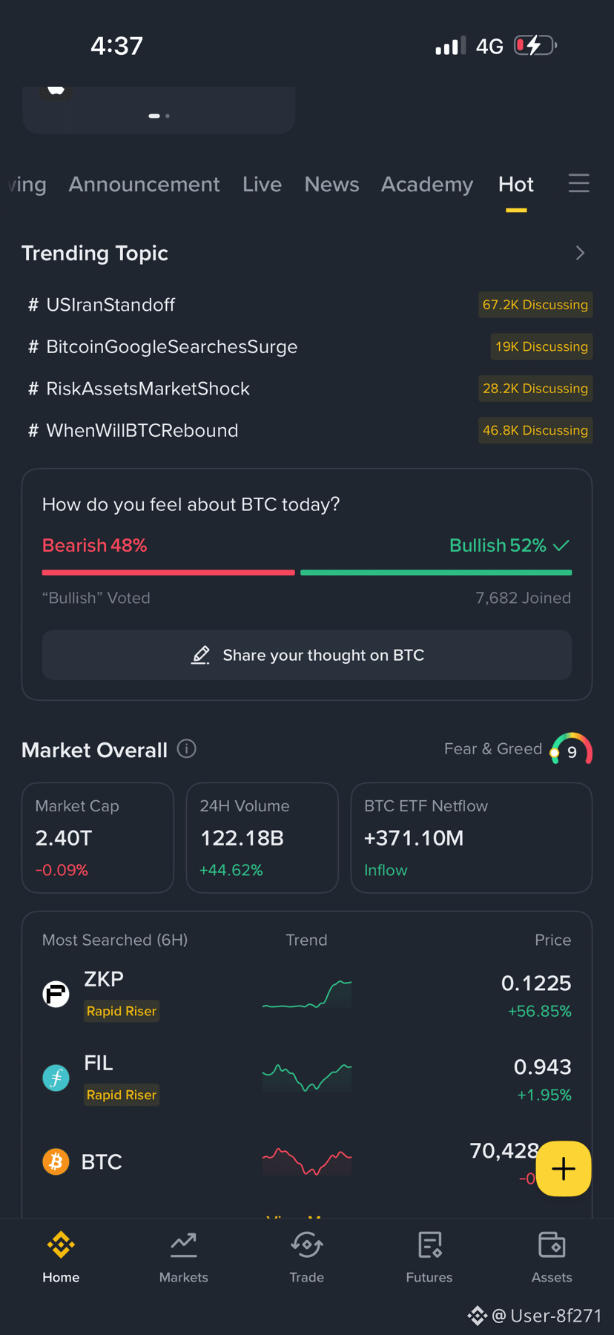Tap the Trade swap icon
Image resolution: width=614 pixels, height=1335 pixels.
click(306, 1245)
